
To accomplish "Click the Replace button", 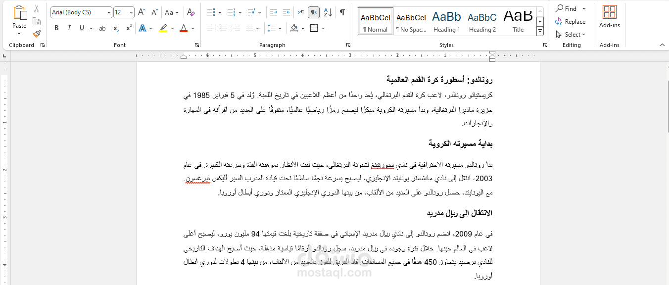I will pyautogui.click(x=570, y=21).
